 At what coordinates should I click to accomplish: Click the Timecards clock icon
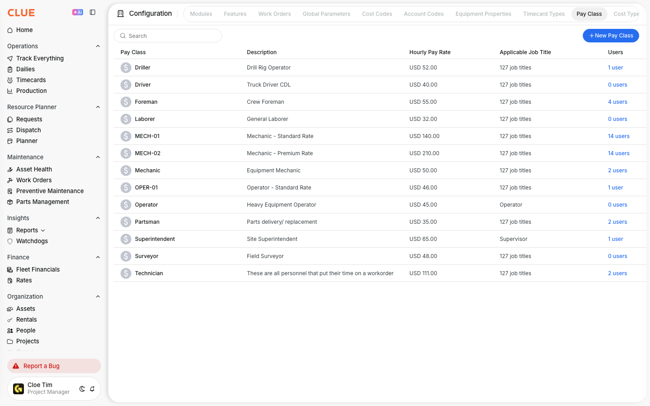(x=10, y=80)
